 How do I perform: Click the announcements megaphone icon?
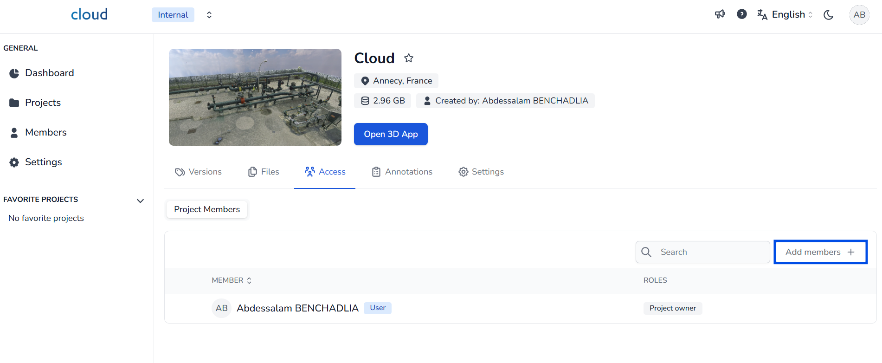click(x=720, y=14)
